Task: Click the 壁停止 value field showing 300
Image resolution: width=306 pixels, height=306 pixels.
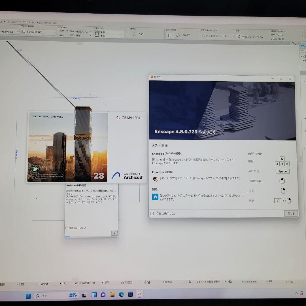Action: [141, 34]
